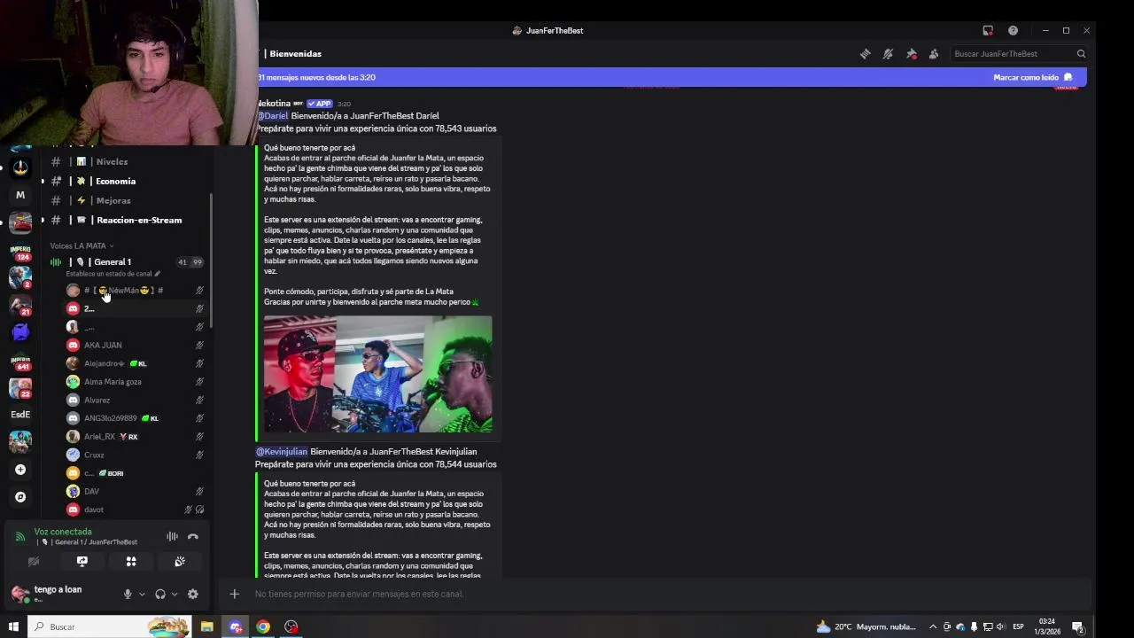
Task: Select user Alma Maria goza
Action: click(136, 382)
